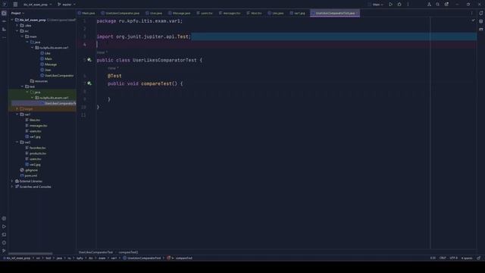Select products.tsv under var2 folder

click(x=36, y=153)
